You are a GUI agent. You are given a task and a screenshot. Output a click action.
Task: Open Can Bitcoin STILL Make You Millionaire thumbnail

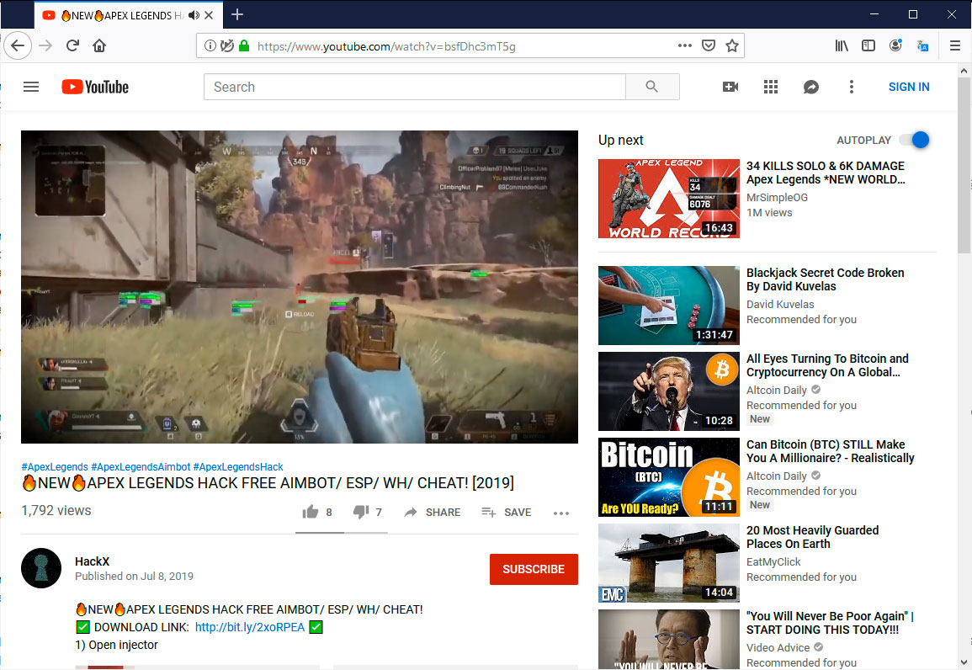click(x=669, y=477)
